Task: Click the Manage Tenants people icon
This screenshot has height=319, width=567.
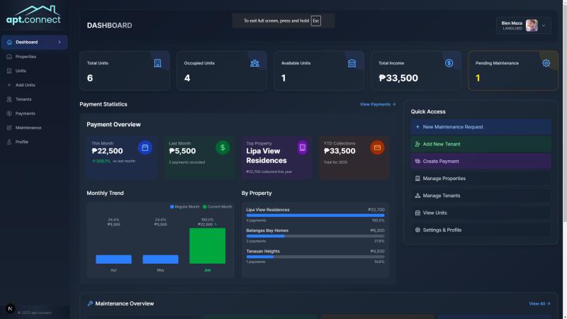Action: click(x=417, y=196)
